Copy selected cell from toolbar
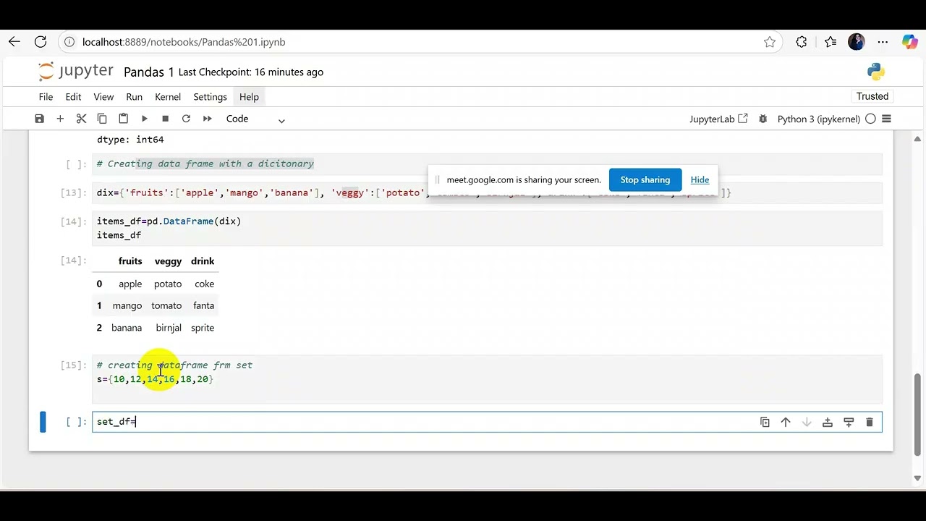 click(x=102, y=119)
